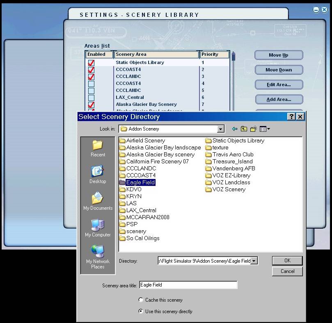Create a new folder icon

tap(254, 129)
